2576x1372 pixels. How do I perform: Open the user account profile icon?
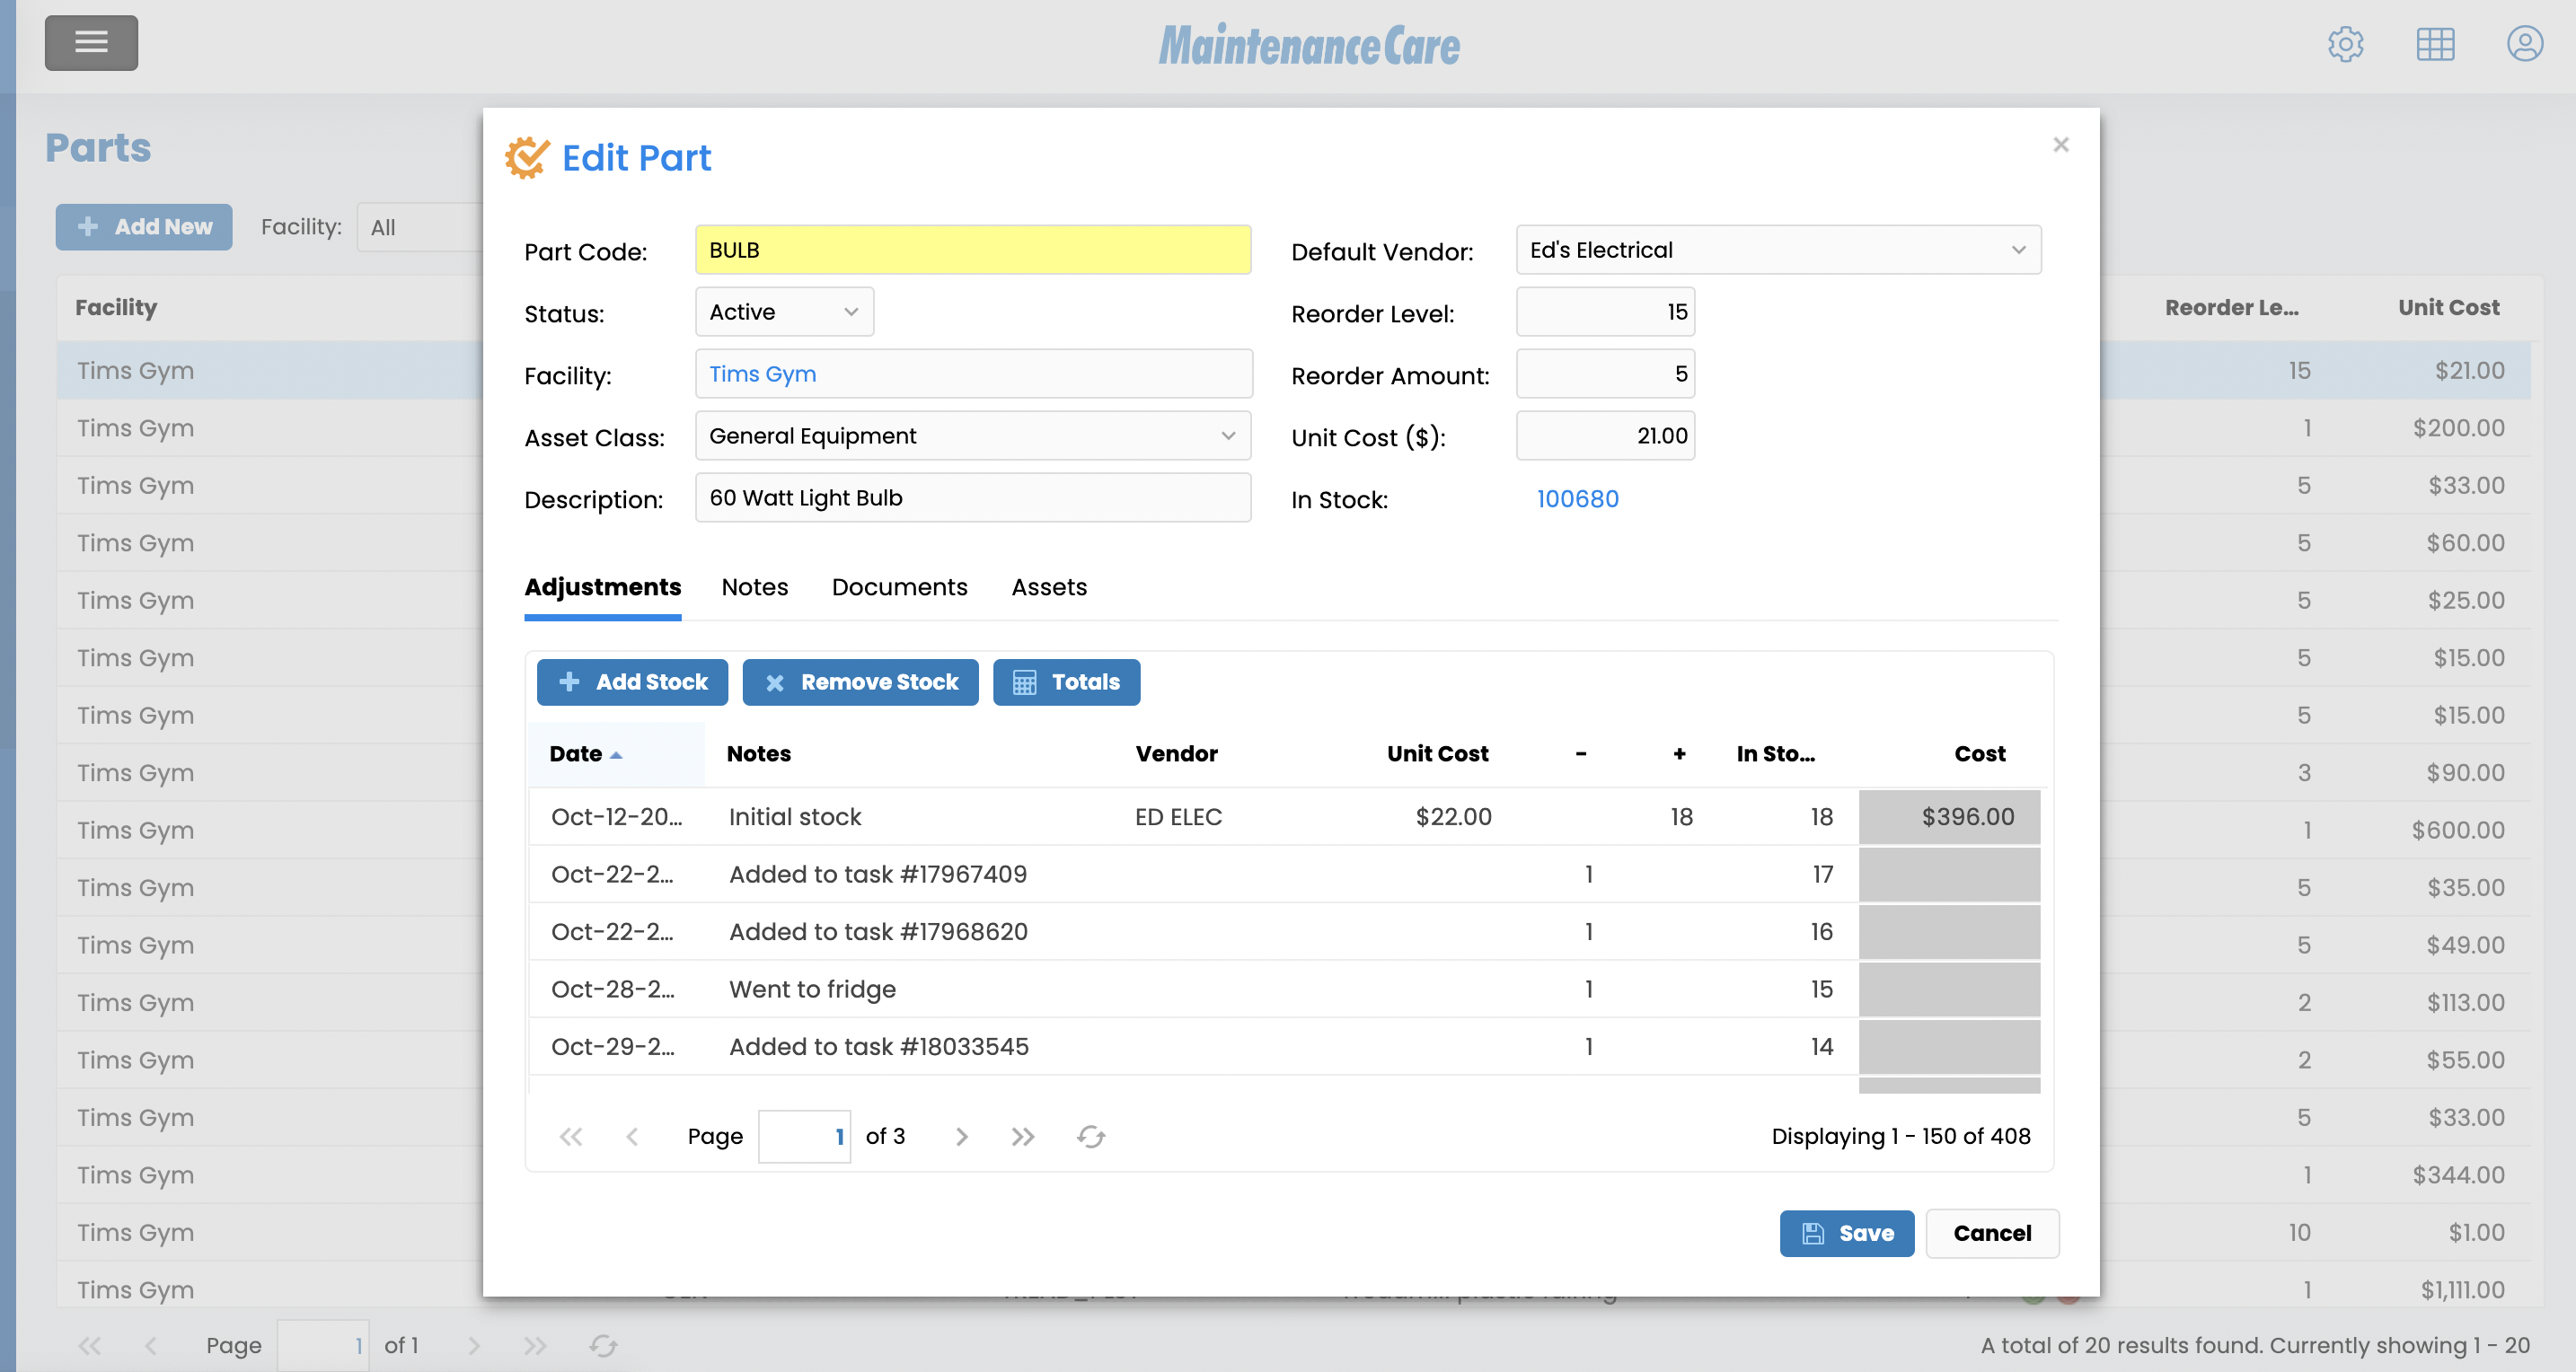tap(2524, 44)
